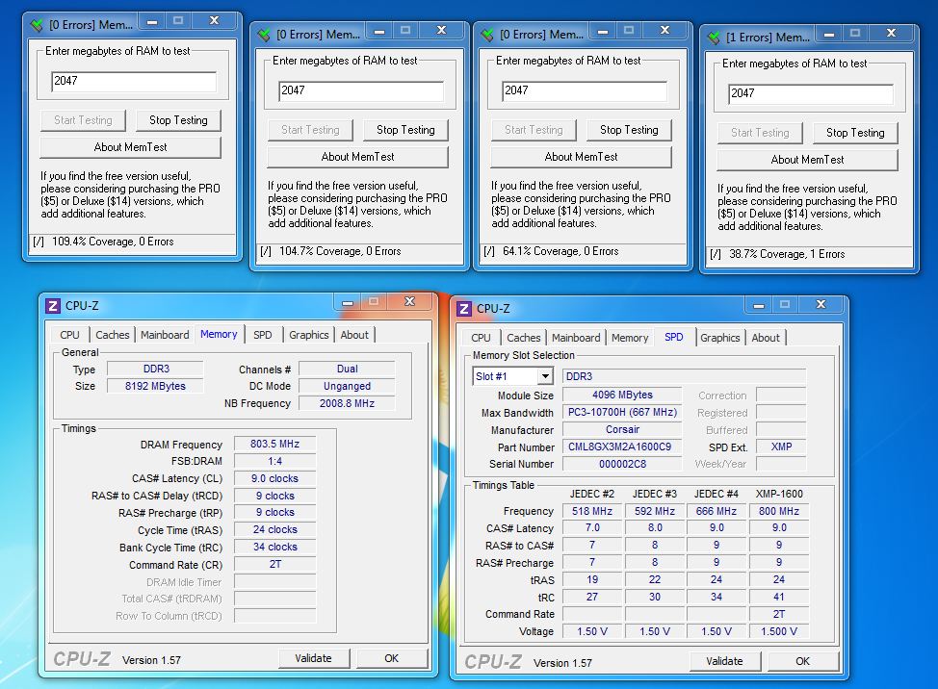Open Memory tab in right CPU-Z window

630,338
